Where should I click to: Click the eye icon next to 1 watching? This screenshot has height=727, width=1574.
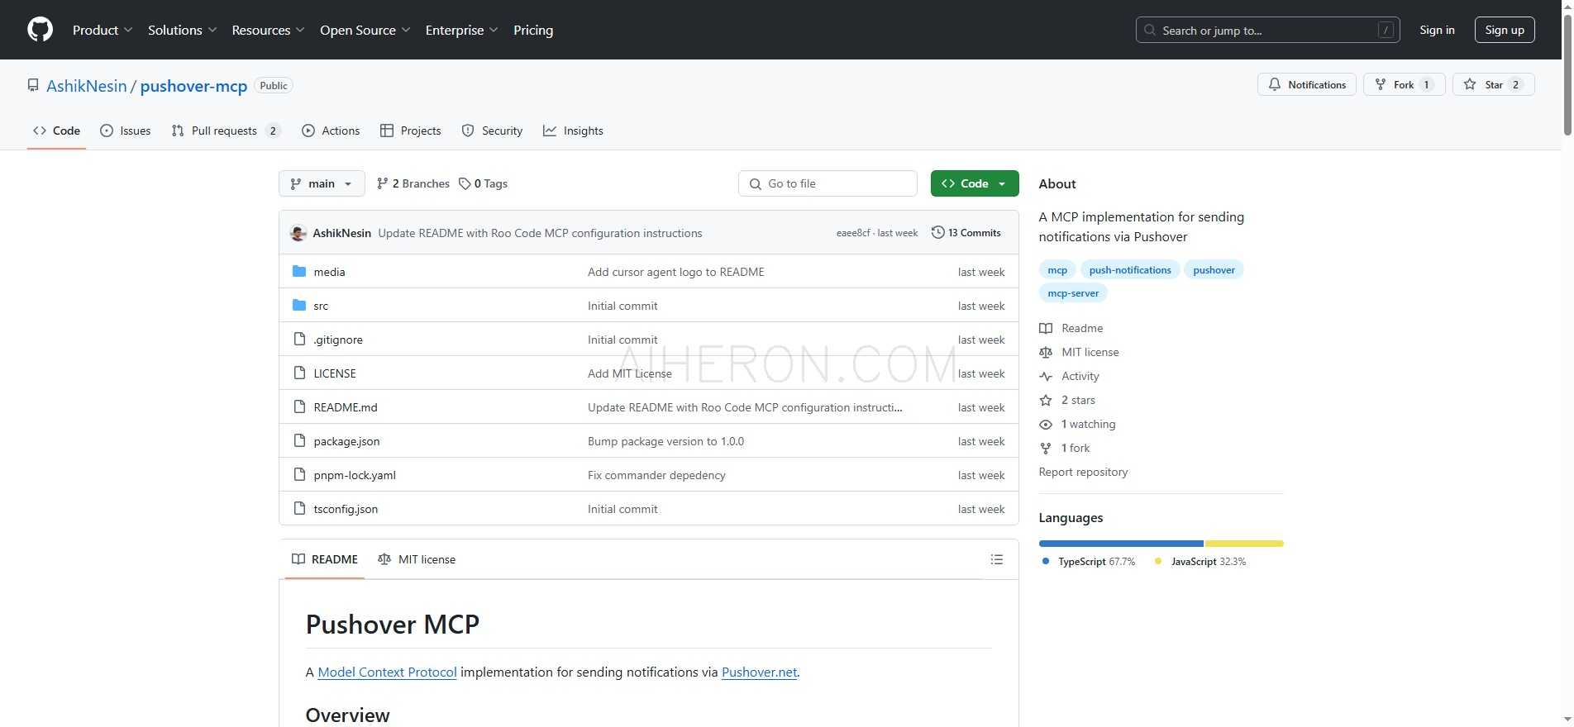click(1046, 424)
